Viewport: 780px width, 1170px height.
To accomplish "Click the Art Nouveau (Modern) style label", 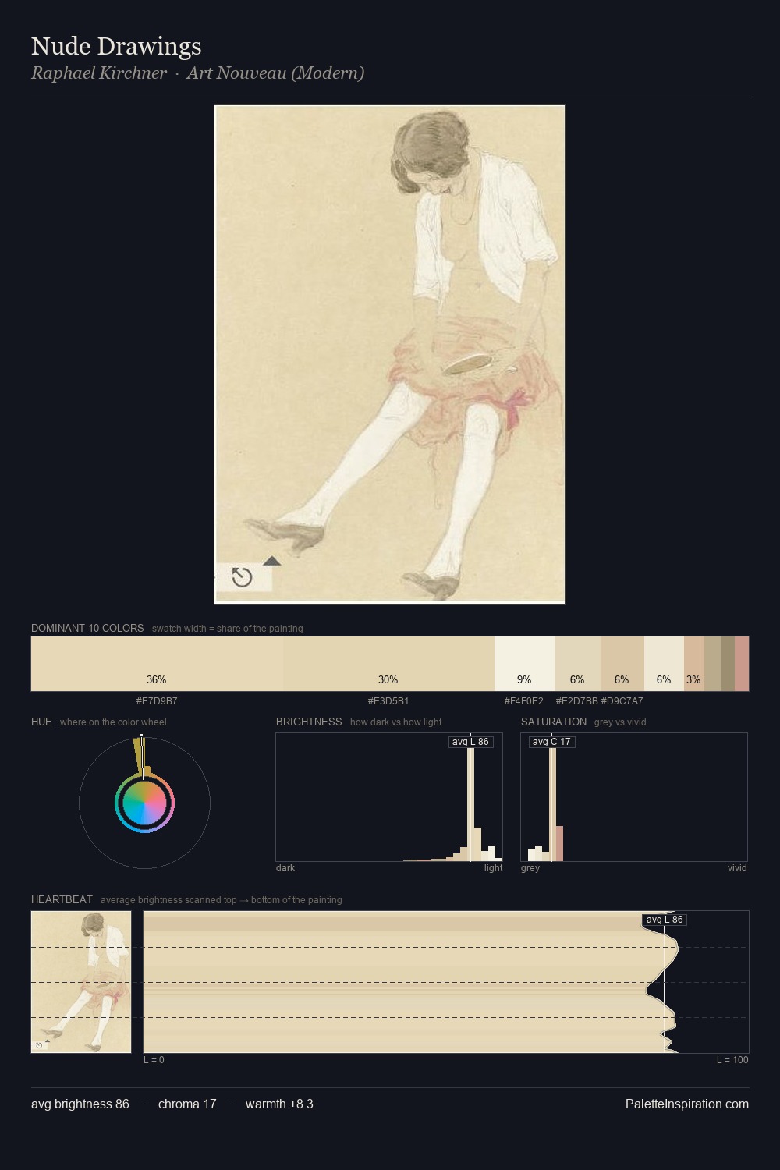I will click(275, 73).
